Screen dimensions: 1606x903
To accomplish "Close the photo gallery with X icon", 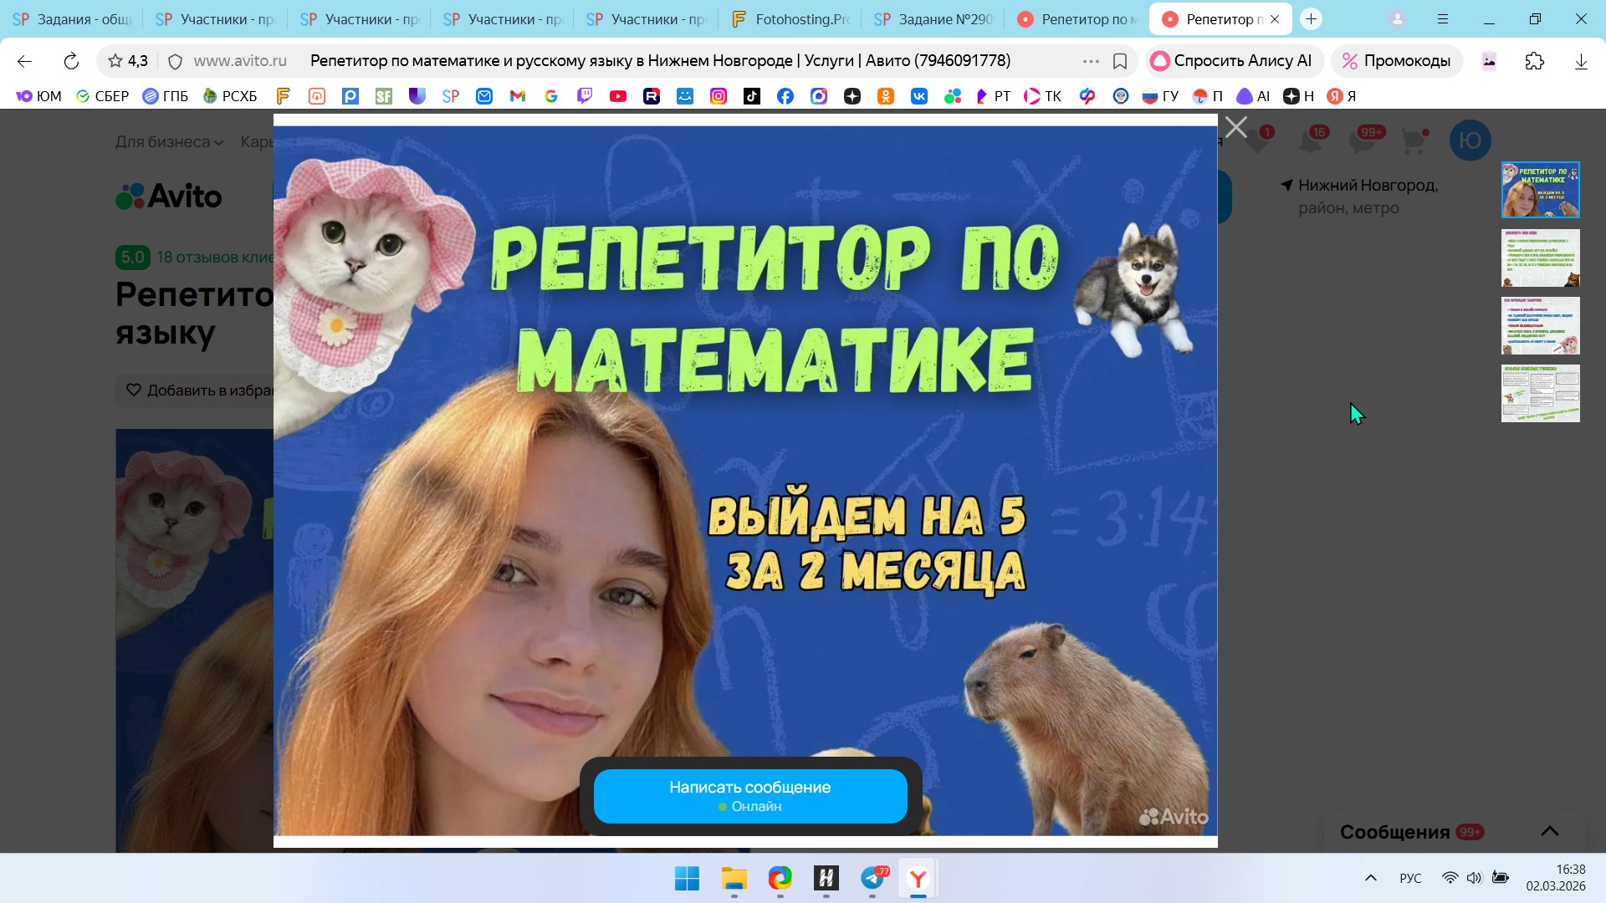I will coord(1235,128).
